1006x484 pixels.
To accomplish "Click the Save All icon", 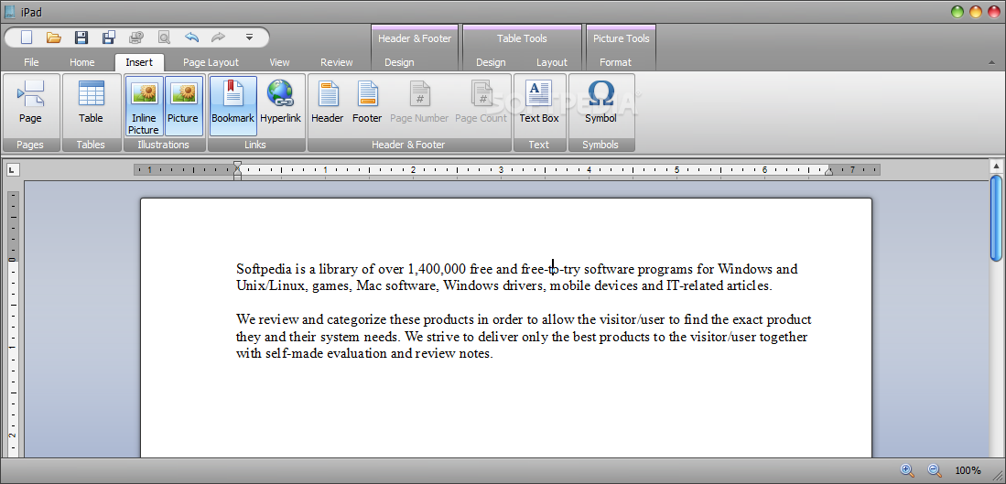I will tap(108, 38).
